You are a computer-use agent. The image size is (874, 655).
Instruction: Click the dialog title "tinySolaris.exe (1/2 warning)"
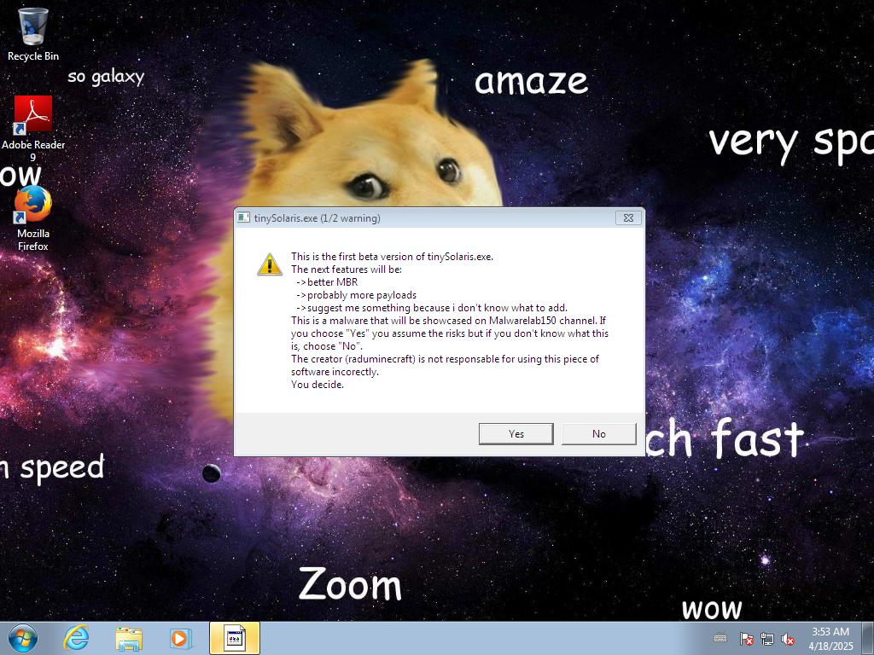(318, 217)
